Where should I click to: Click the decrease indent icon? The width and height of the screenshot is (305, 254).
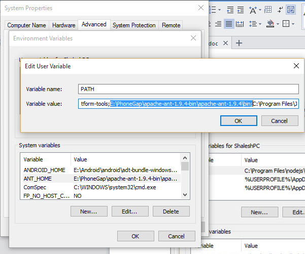pyautogui.click(x=230, y=10)
